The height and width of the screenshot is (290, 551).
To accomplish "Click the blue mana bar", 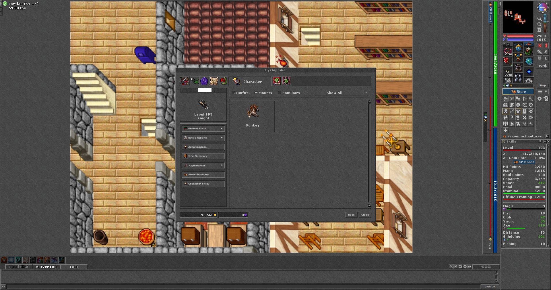I will pyautogui.click(x=520, y=40).
